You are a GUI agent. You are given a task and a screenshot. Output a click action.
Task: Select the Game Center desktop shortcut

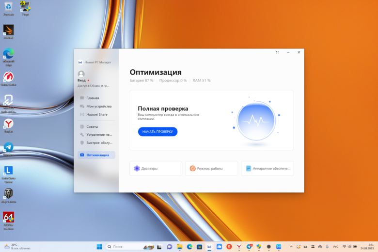[8, 79]
